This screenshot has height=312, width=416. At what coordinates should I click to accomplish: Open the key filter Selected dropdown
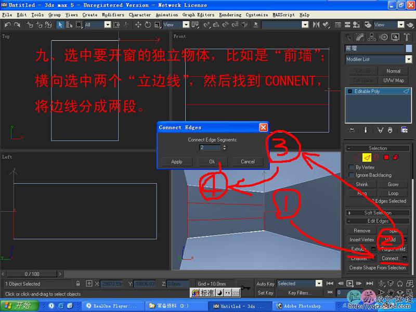[300, 283]
